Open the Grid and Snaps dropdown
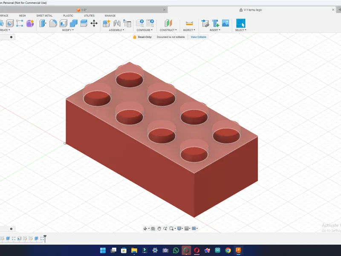 click(187, 228)
